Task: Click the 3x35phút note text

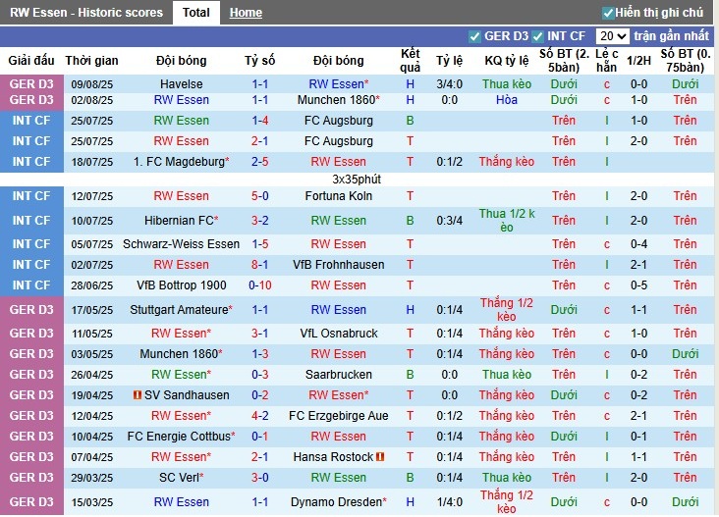Action: pos(357,180)
